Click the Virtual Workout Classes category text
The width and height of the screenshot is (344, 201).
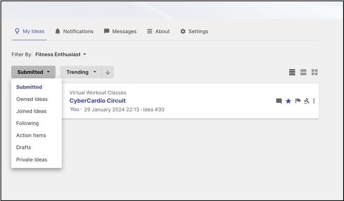pos(98,93)
